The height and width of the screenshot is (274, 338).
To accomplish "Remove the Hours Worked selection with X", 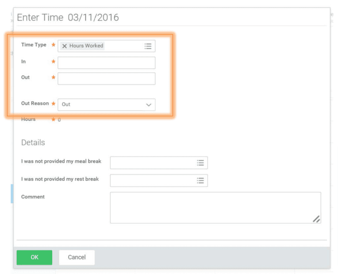I will [x=65, y=46].
